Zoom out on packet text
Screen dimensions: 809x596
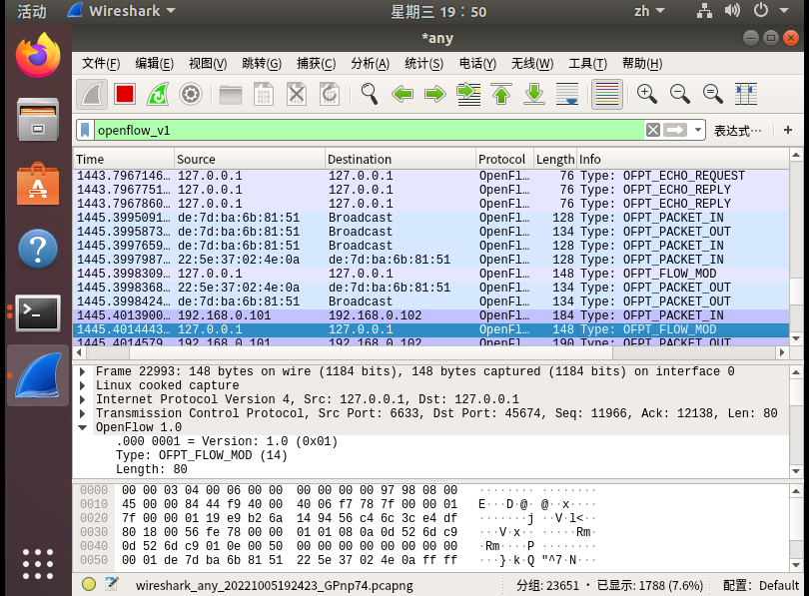coord(680,95)
